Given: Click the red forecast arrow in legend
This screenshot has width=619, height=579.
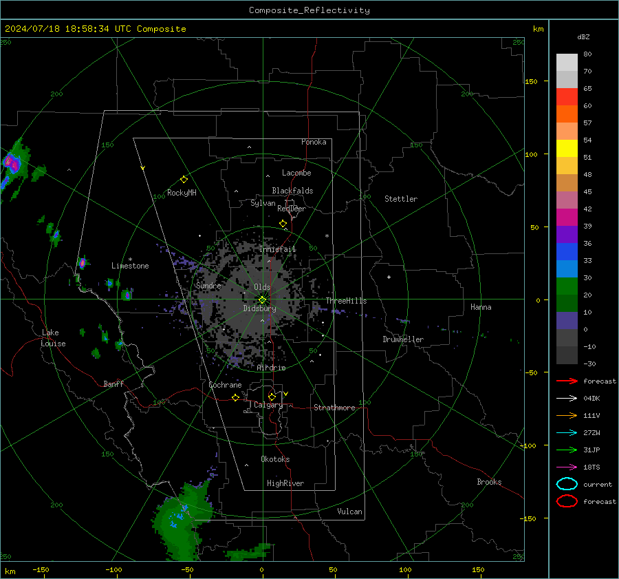Looking at the screenshot, I should click(x=567, y=381).
